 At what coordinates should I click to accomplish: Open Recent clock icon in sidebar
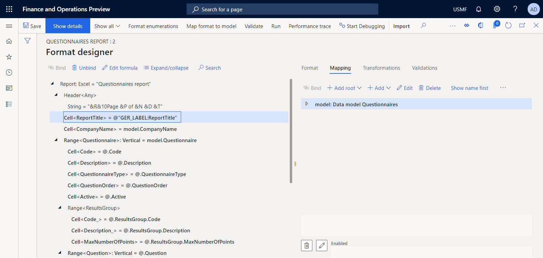(9, 72)
